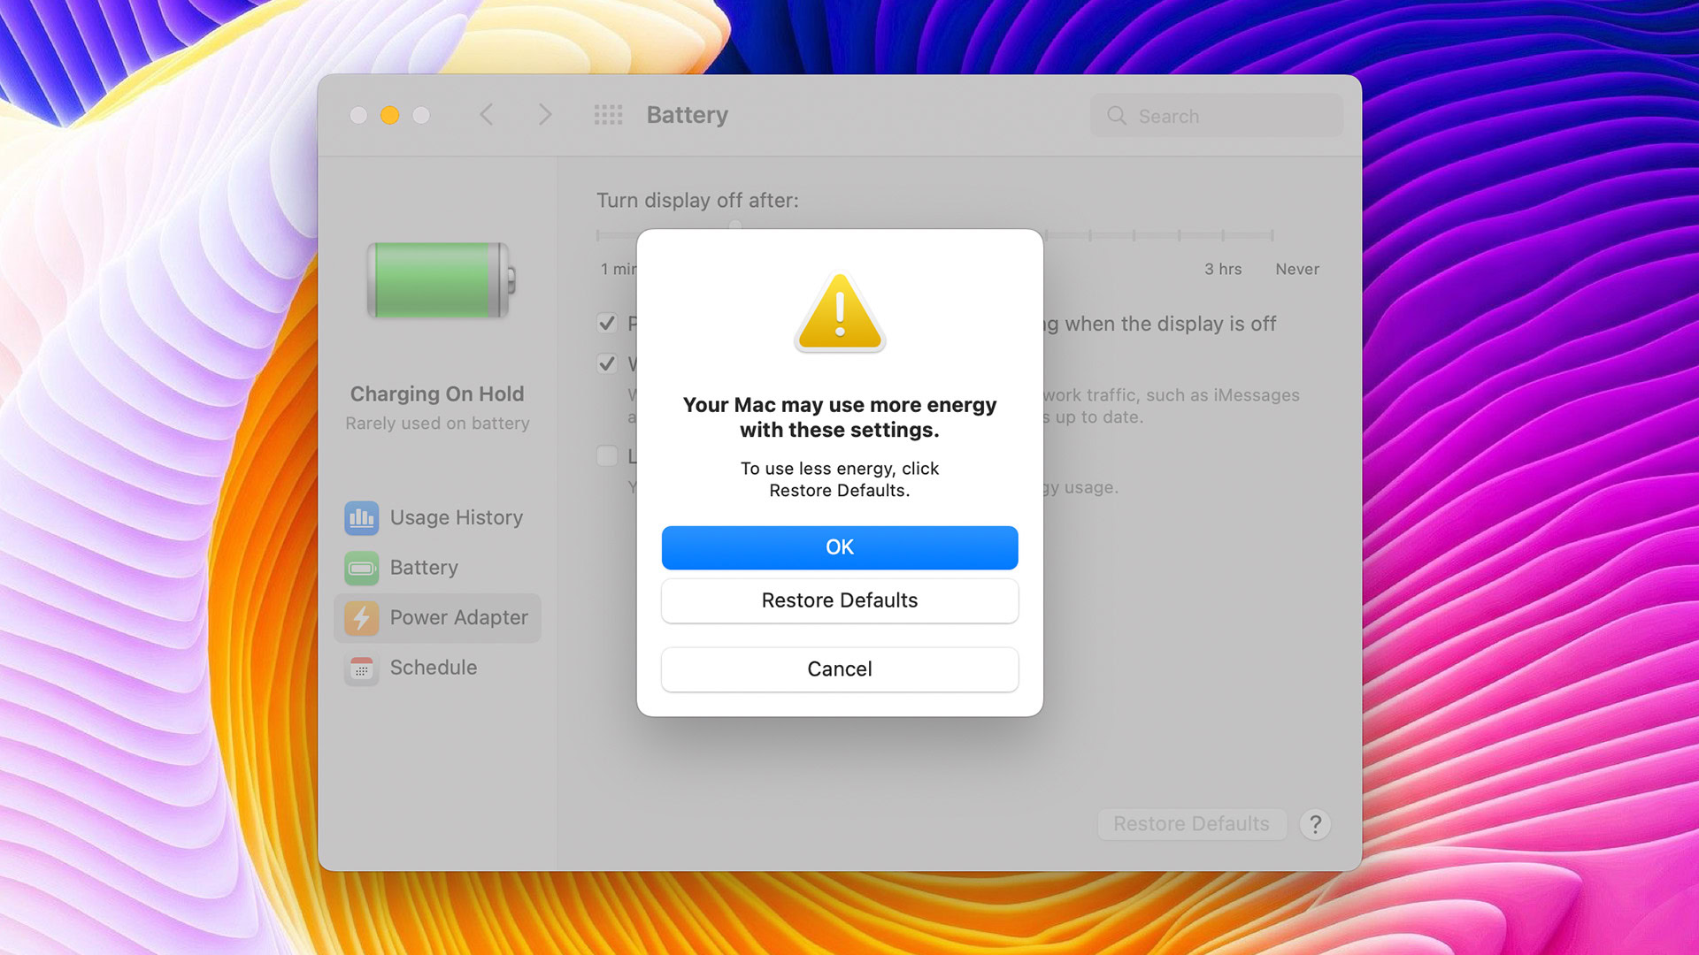
Task: Click the Schedule calendar icon
Action: pyautogui.click(x=361, y=668)
